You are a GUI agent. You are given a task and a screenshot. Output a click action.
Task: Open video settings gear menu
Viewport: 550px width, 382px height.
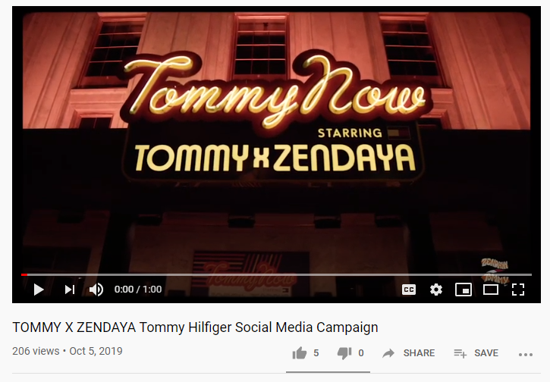436,290
